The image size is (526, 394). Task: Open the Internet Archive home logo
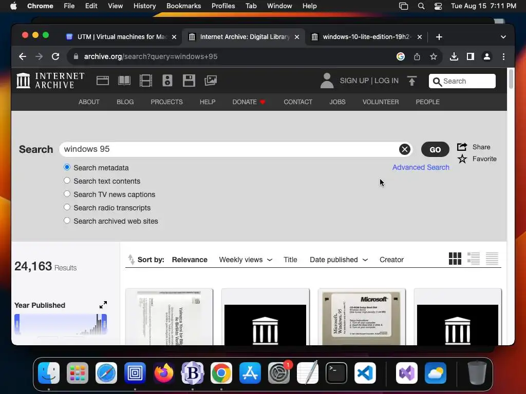[x=51, y=81]
